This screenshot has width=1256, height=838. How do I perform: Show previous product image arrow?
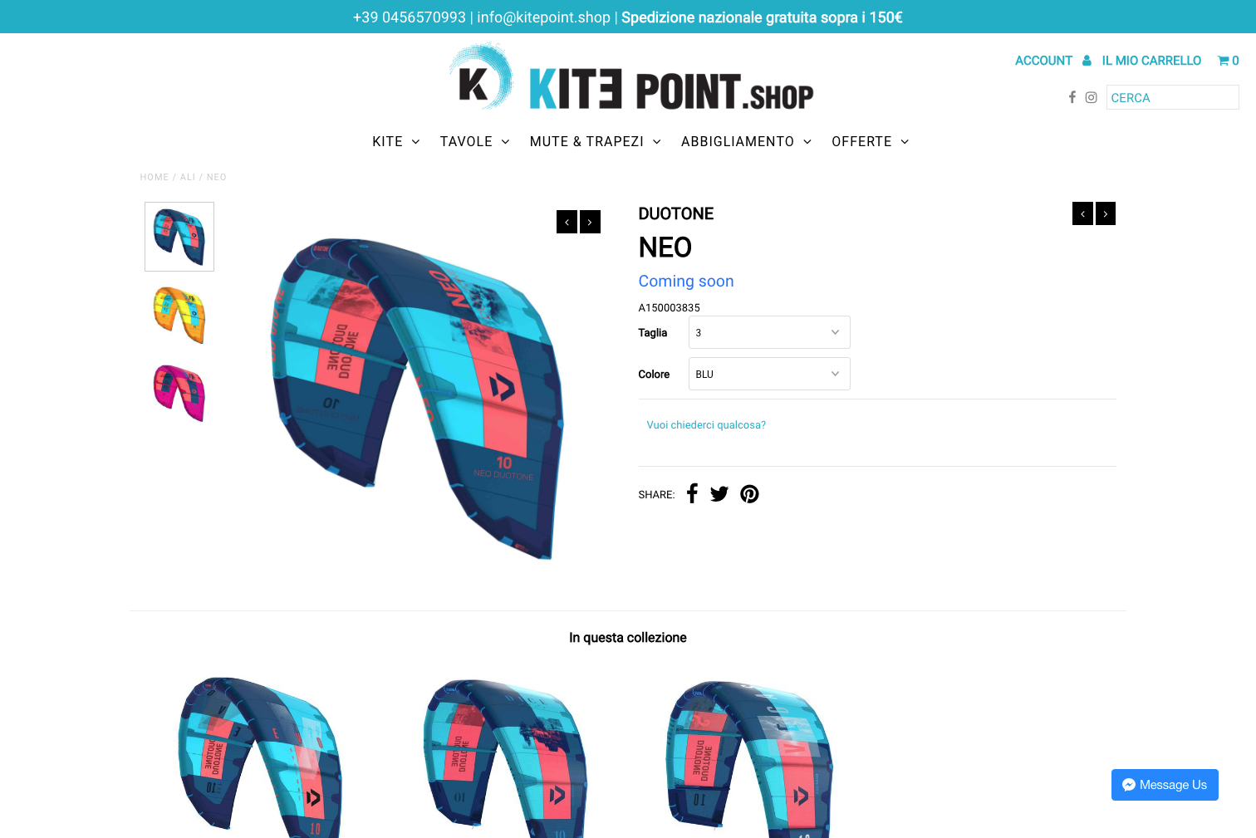567,222
